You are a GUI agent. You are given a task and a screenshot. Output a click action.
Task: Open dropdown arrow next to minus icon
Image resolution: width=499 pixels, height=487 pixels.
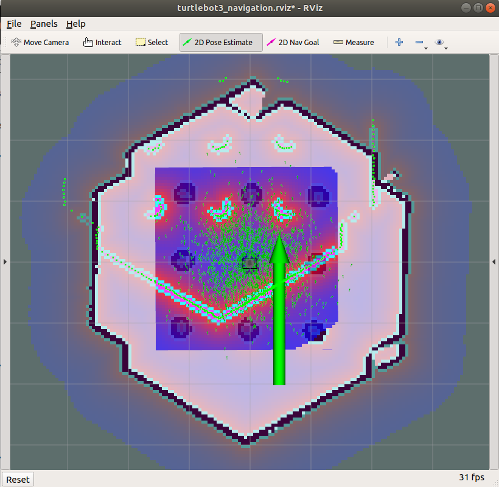point(426,48)
